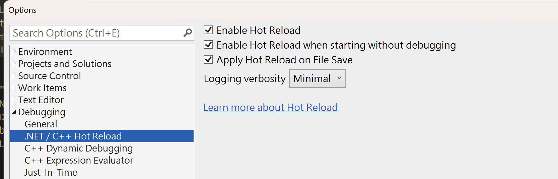Uncheck Enable Hot Reload when starting without debugging
The image size is (558, 179).
point(208,45)
